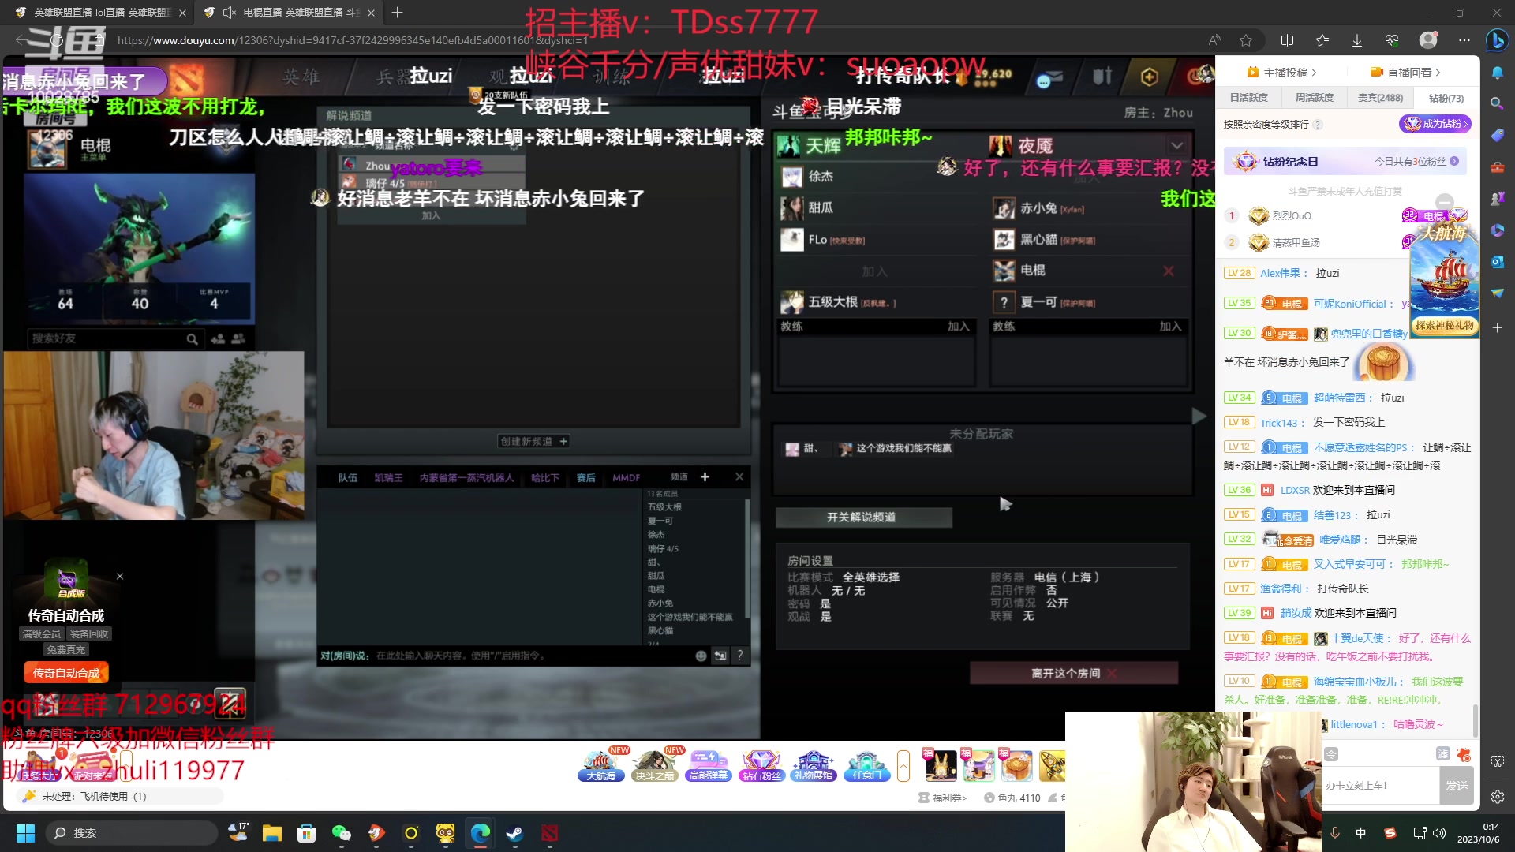Open the Edge sidebar games chess icon
The image size is (1515, 852).
(x=1497, y=199)
